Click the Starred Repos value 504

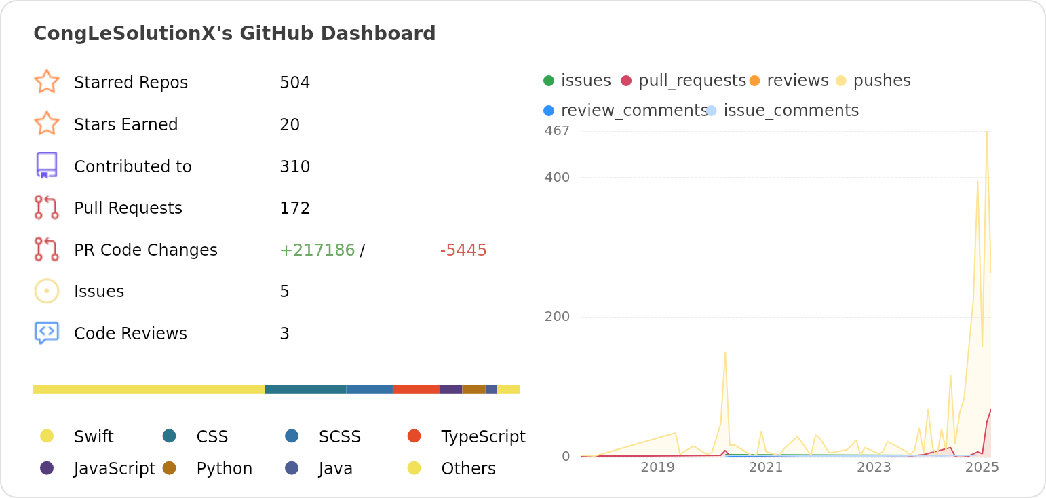point(294,83)
